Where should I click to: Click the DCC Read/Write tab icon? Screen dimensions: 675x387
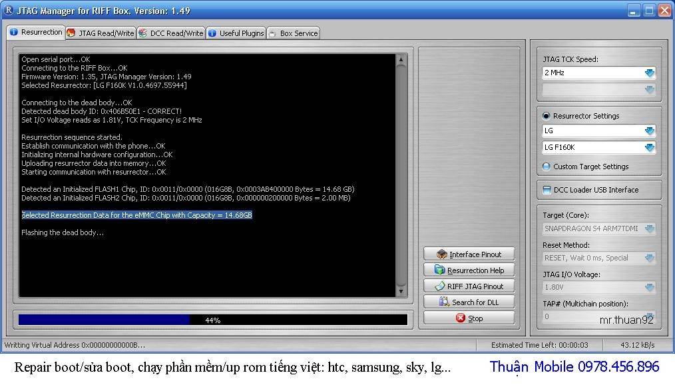coord(143,33)
